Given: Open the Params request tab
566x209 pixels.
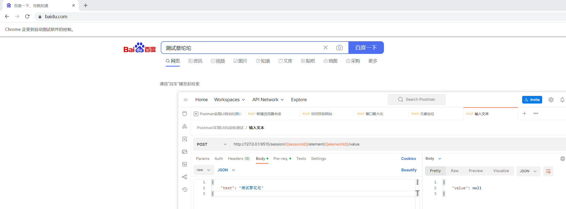Looking at the screenshot, I should 203,159.
